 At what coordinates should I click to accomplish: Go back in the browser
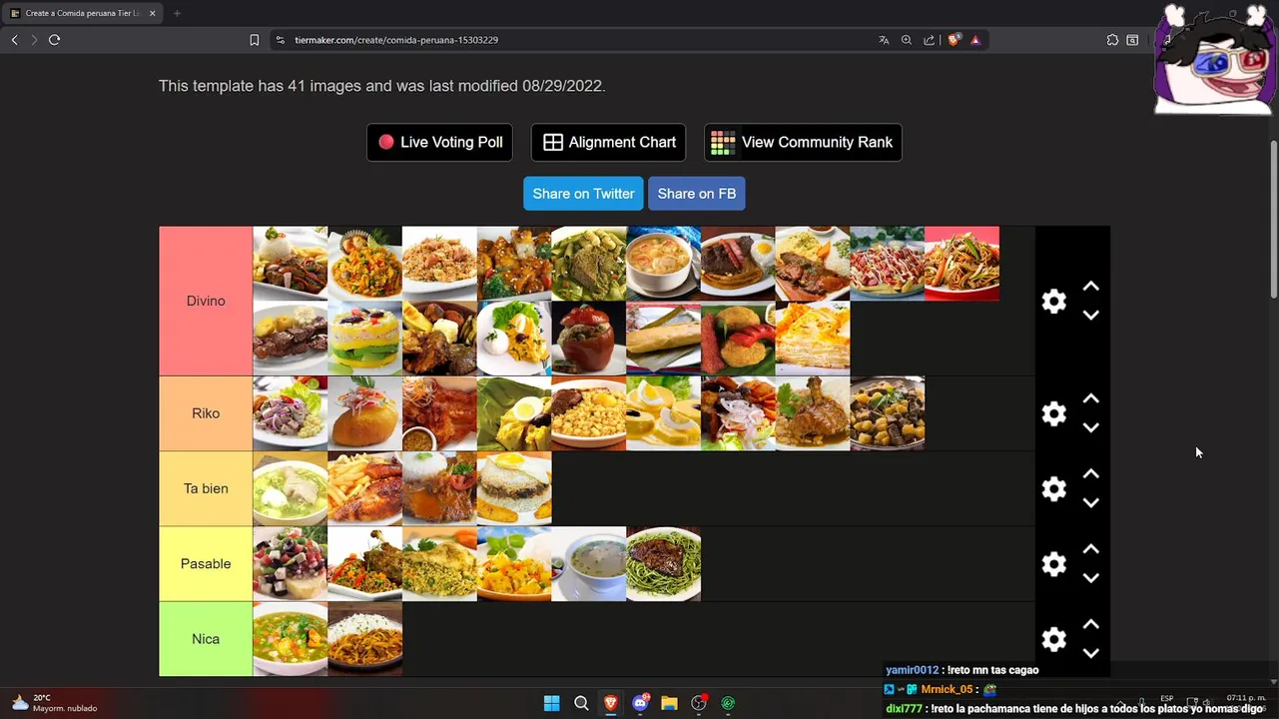pos(14,40)
